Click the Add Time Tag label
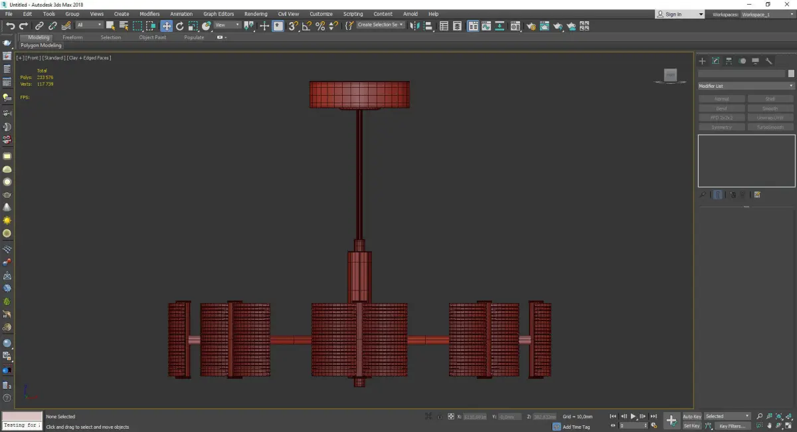This screenshot has width=797, height=432. pos(576,427)
